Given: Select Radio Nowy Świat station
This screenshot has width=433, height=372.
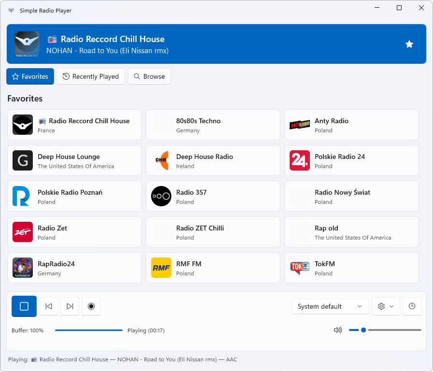Looking at the screenshot, I should coord(351,196).
